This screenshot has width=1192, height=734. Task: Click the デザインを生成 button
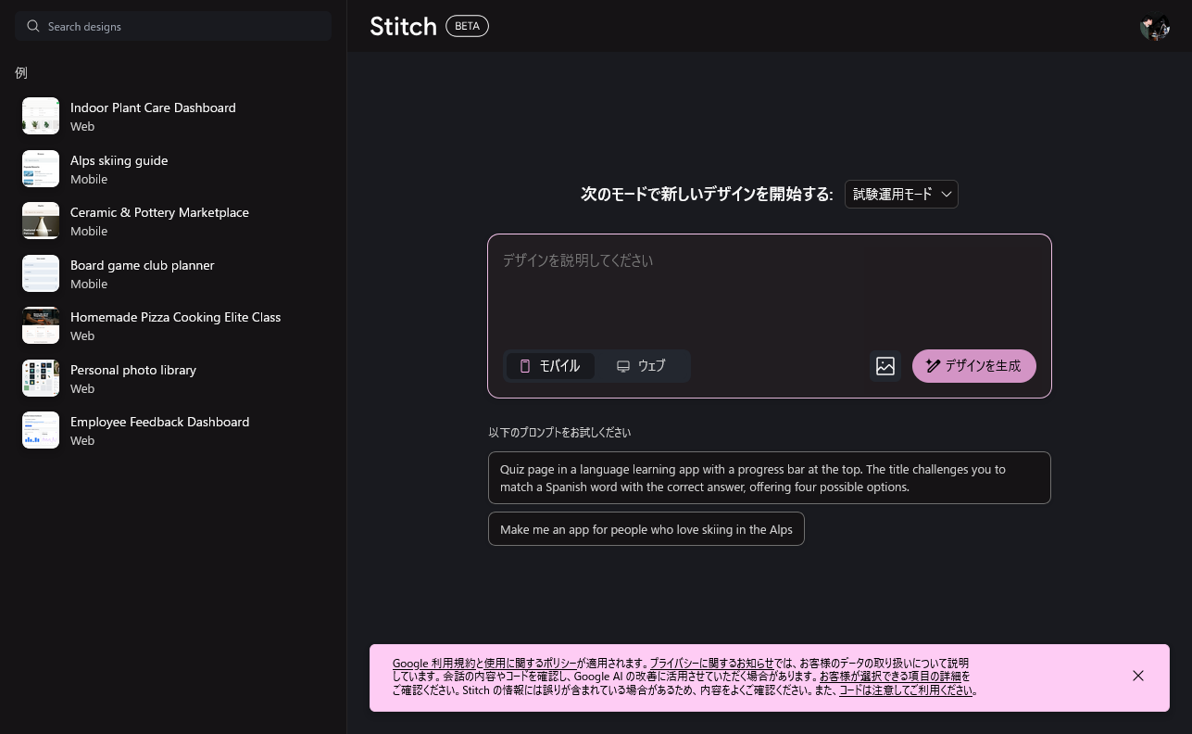(973, 366)
